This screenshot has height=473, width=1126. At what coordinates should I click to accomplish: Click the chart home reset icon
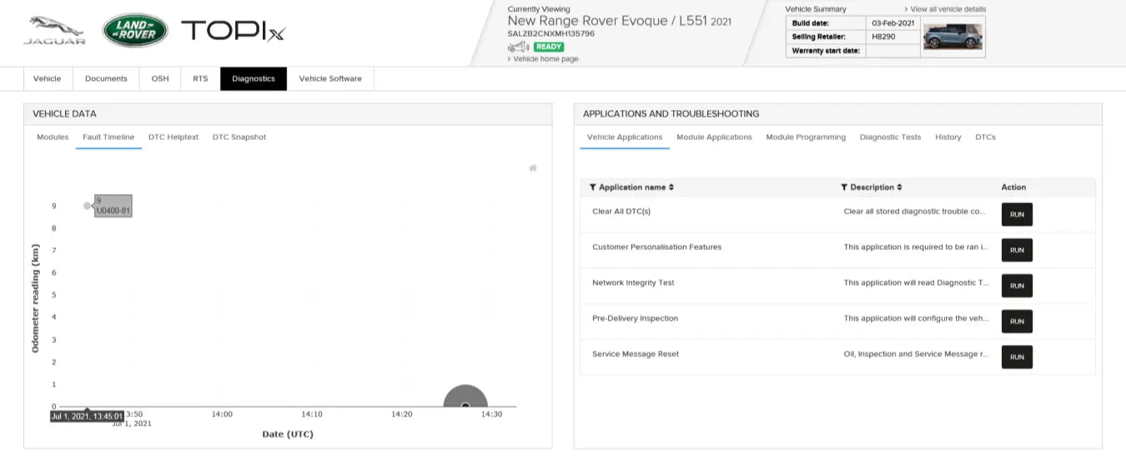click(533, 168)
